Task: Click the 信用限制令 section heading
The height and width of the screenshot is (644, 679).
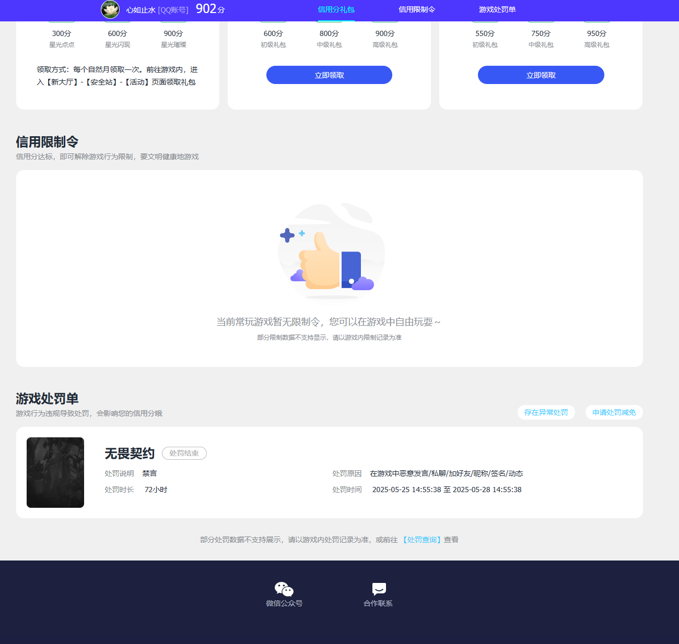Action: pyautogui.click(x=47, y=142)
